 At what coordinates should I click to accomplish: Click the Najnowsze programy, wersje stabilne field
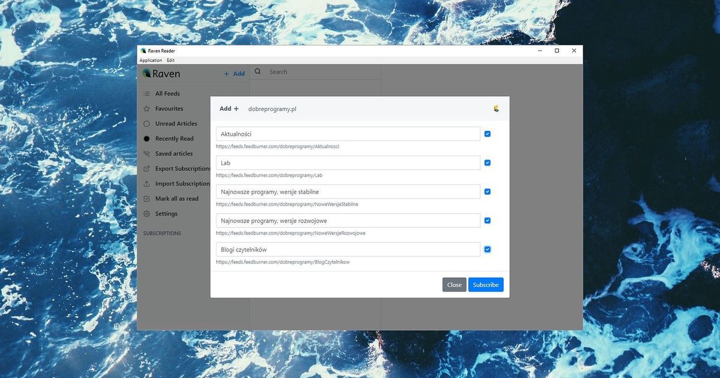click(x=348, y=191)
